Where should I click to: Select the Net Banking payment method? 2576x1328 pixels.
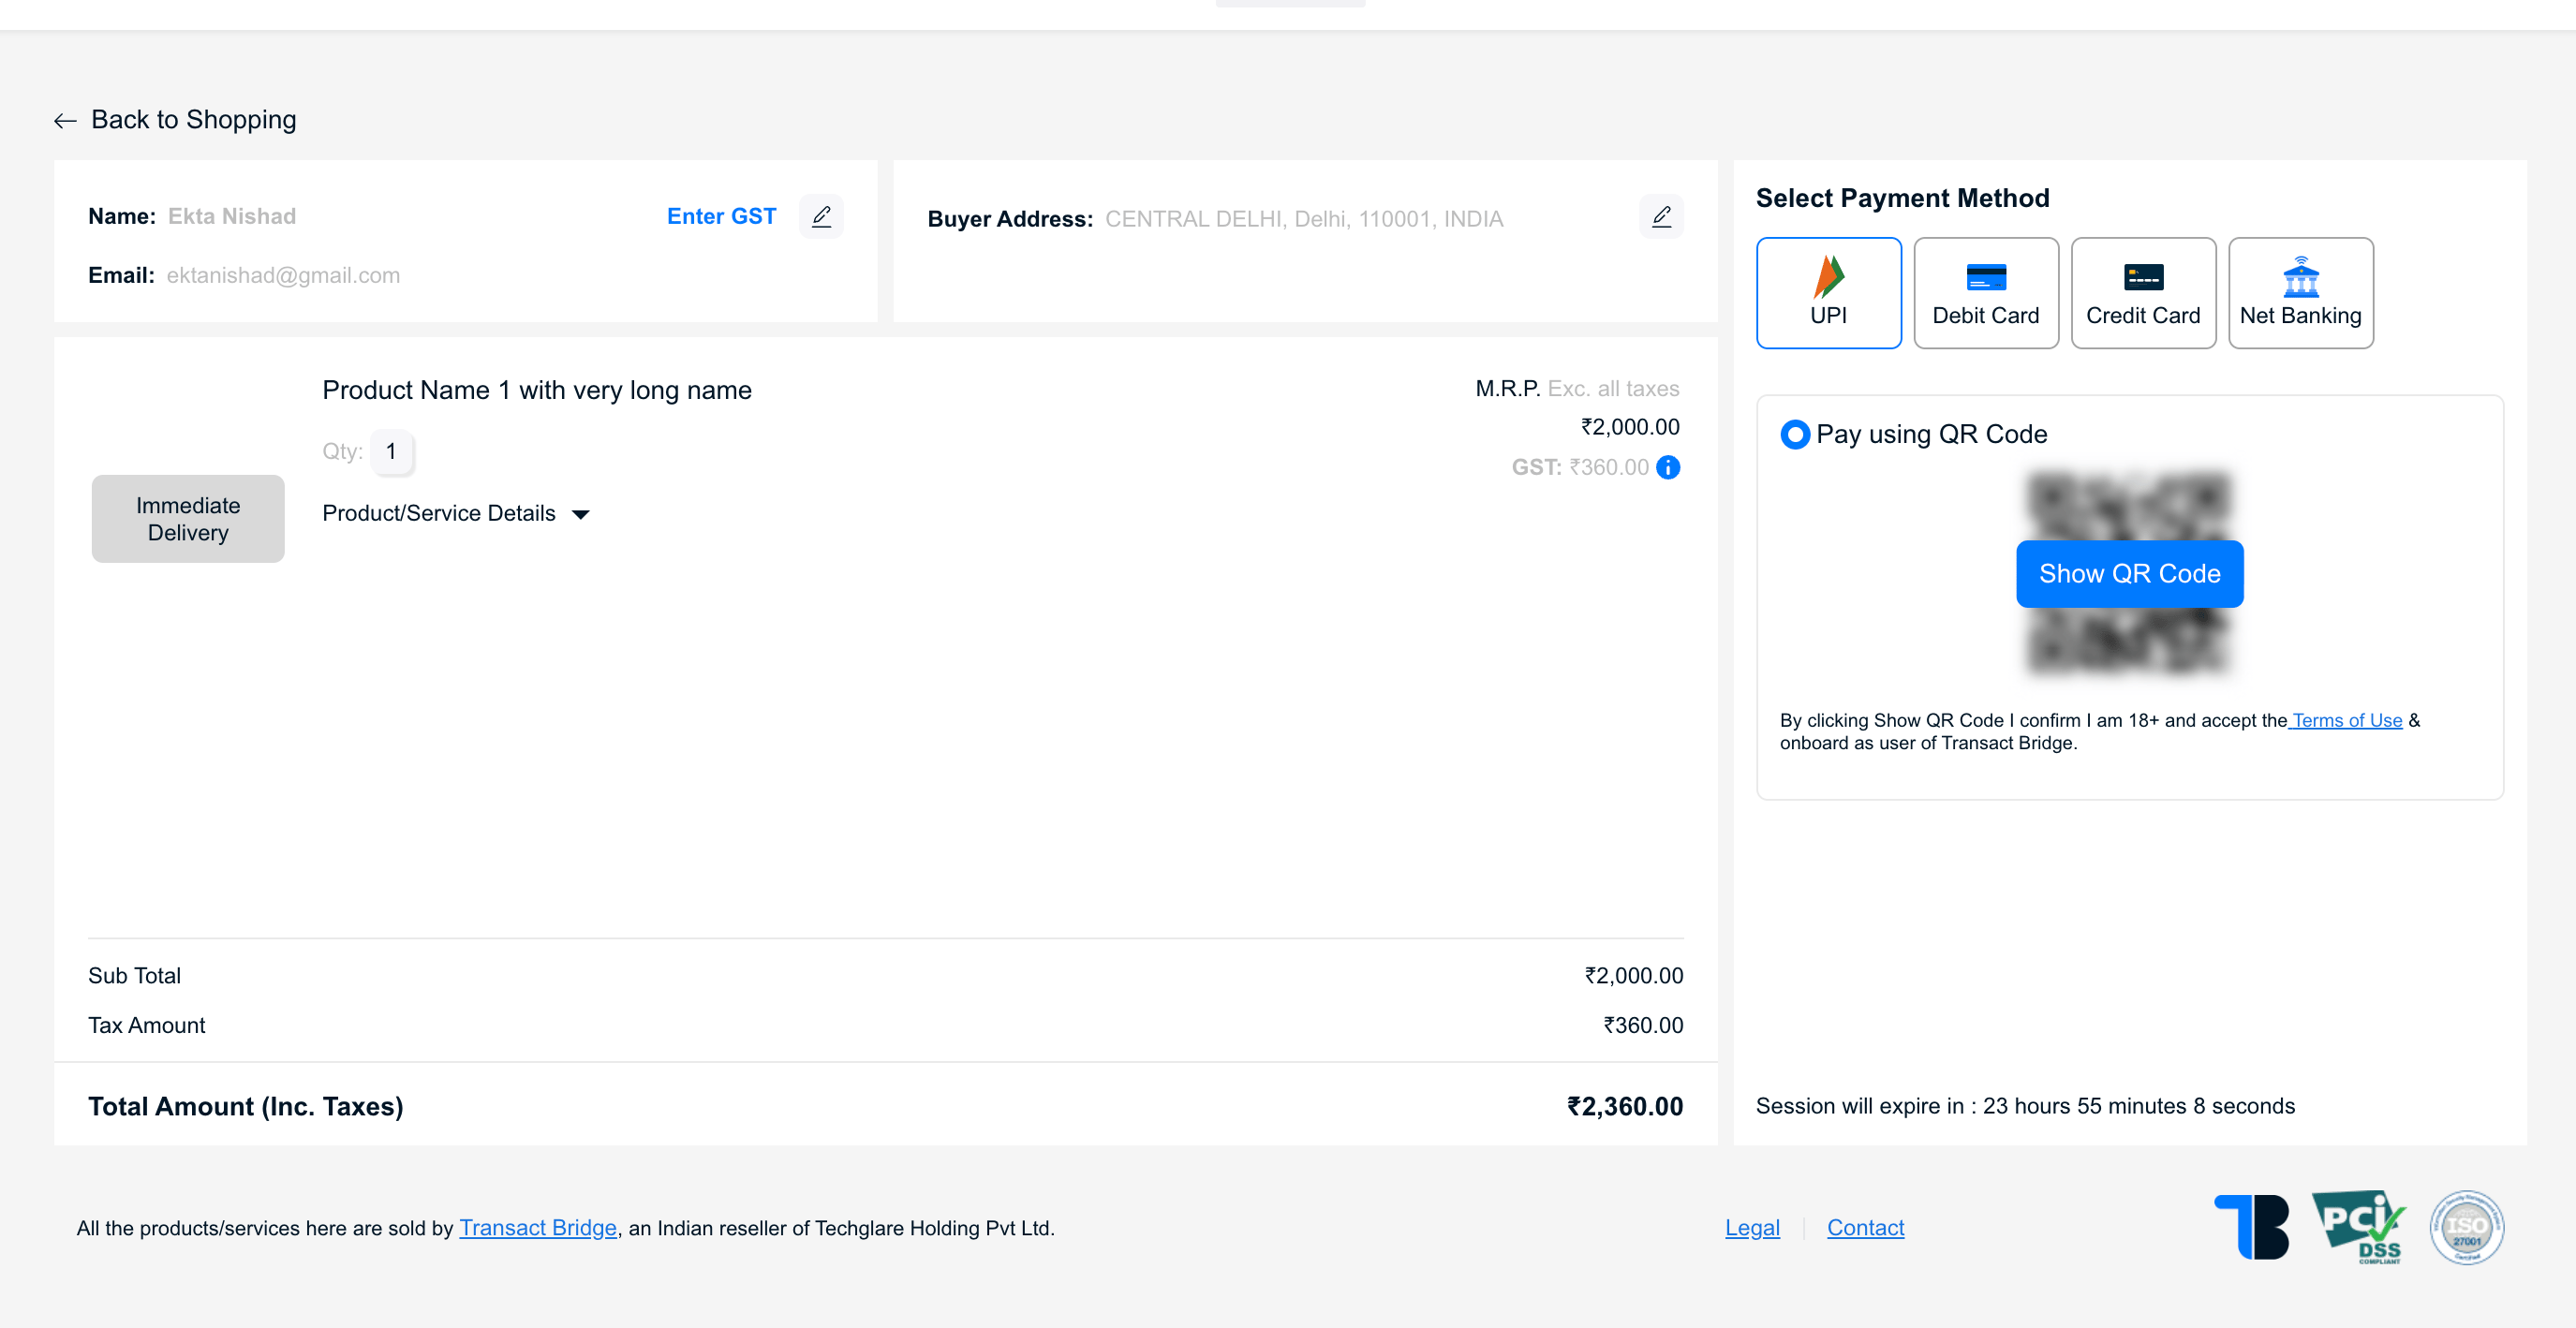pos(2301,293)
